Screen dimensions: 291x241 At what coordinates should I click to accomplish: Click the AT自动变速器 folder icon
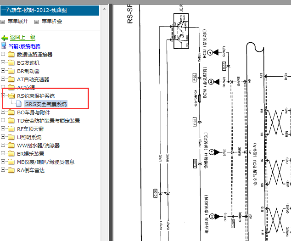pos(11,79)
